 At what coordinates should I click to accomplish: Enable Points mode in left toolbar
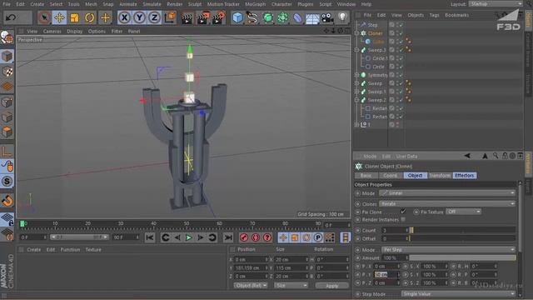(7, 102)
